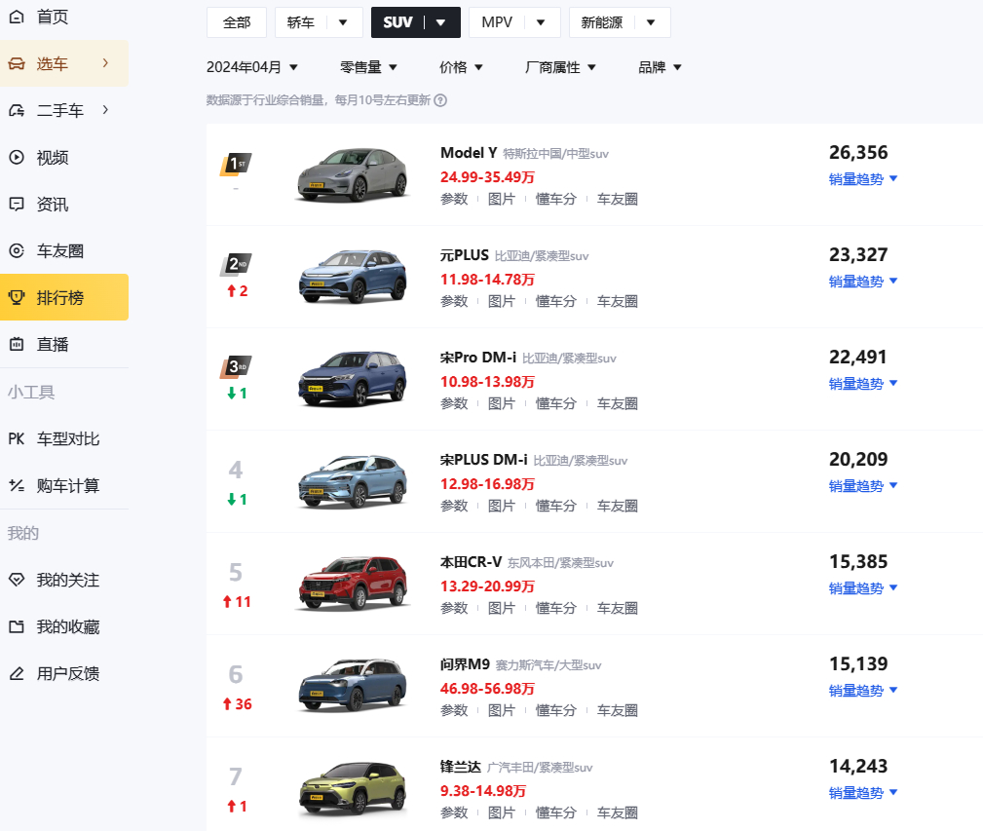
Task: Click the diamond icon beside 我的关注
Action: (17, 580)
